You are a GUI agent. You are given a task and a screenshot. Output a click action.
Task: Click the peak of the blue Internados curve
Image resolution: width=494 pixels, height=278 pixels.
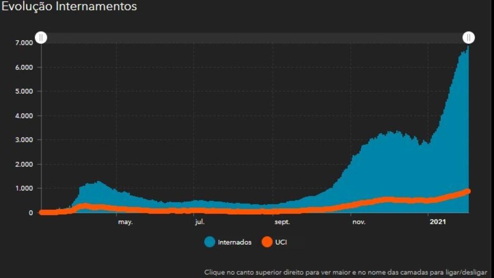click(467, 48)
